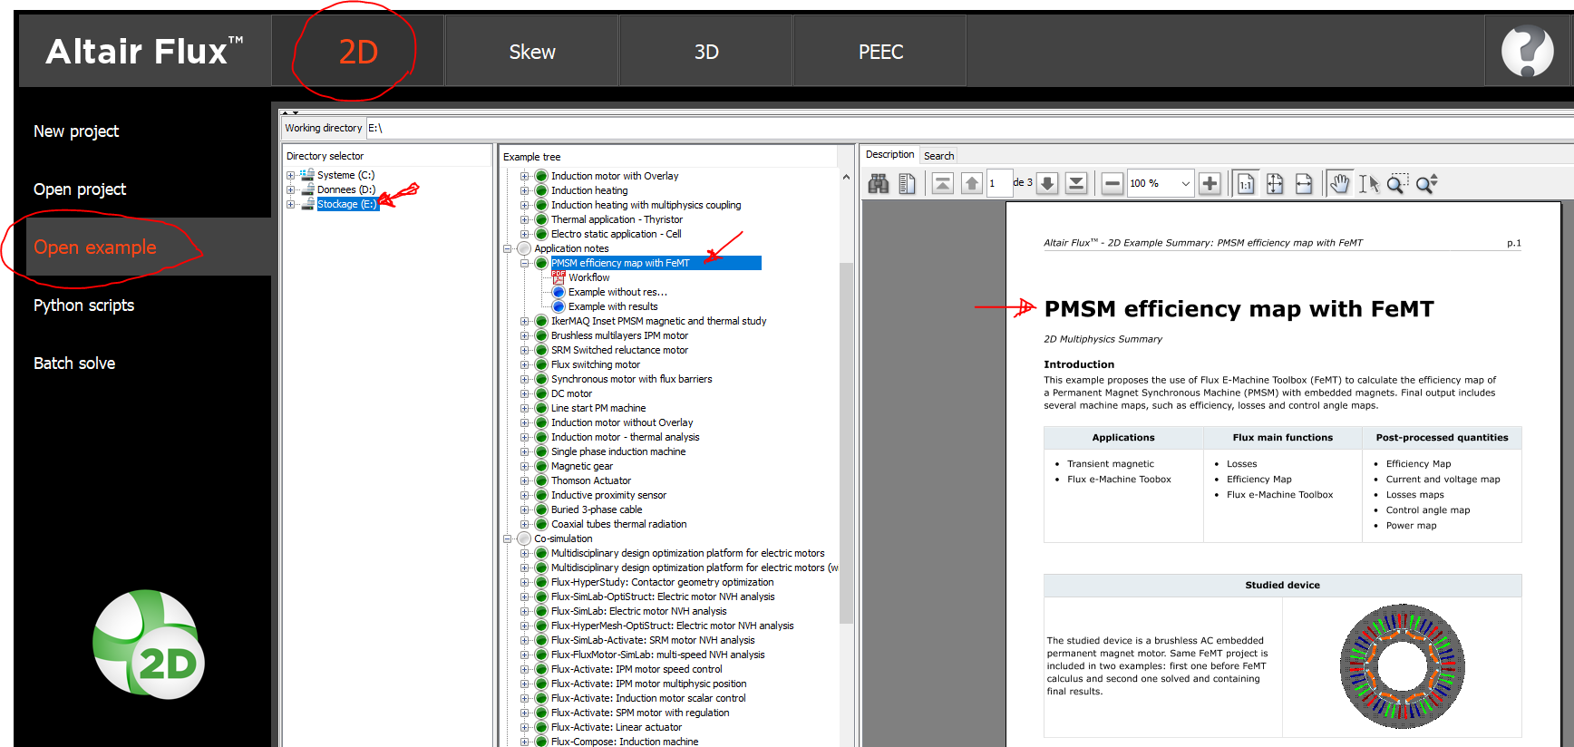Open the zoom percentage dropdown
Screen dimensions: 1574x747
tap(1185, 184)
